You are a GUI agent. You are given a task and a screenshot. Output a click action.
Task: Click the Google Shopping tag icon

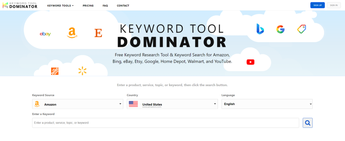(x=302, y=29)
